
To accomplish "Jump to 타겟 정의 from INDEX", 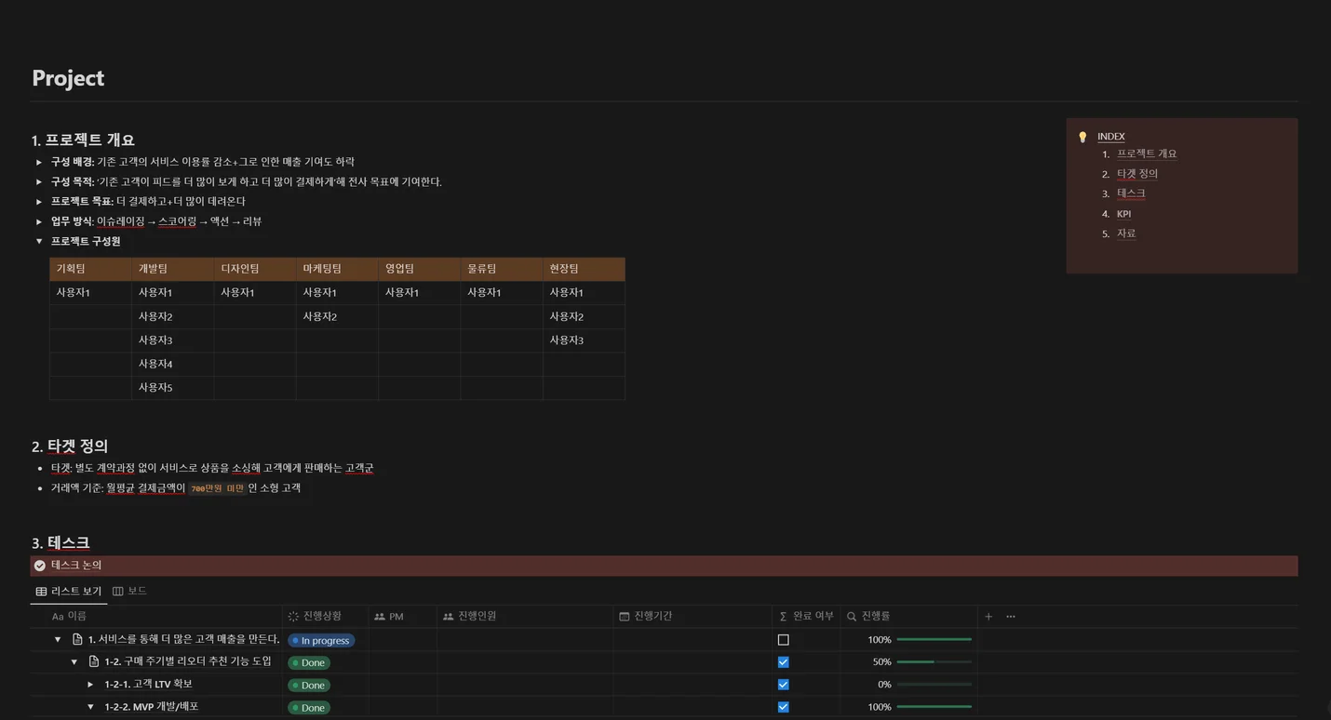I will point(1137,174).
